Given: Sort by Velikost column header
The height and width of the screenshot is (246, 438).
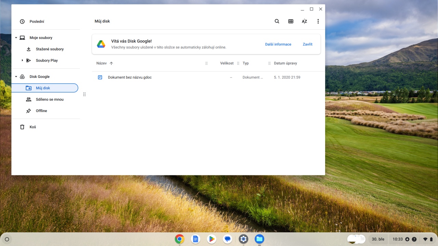Looking at the screenshot, I should point(227,63).
